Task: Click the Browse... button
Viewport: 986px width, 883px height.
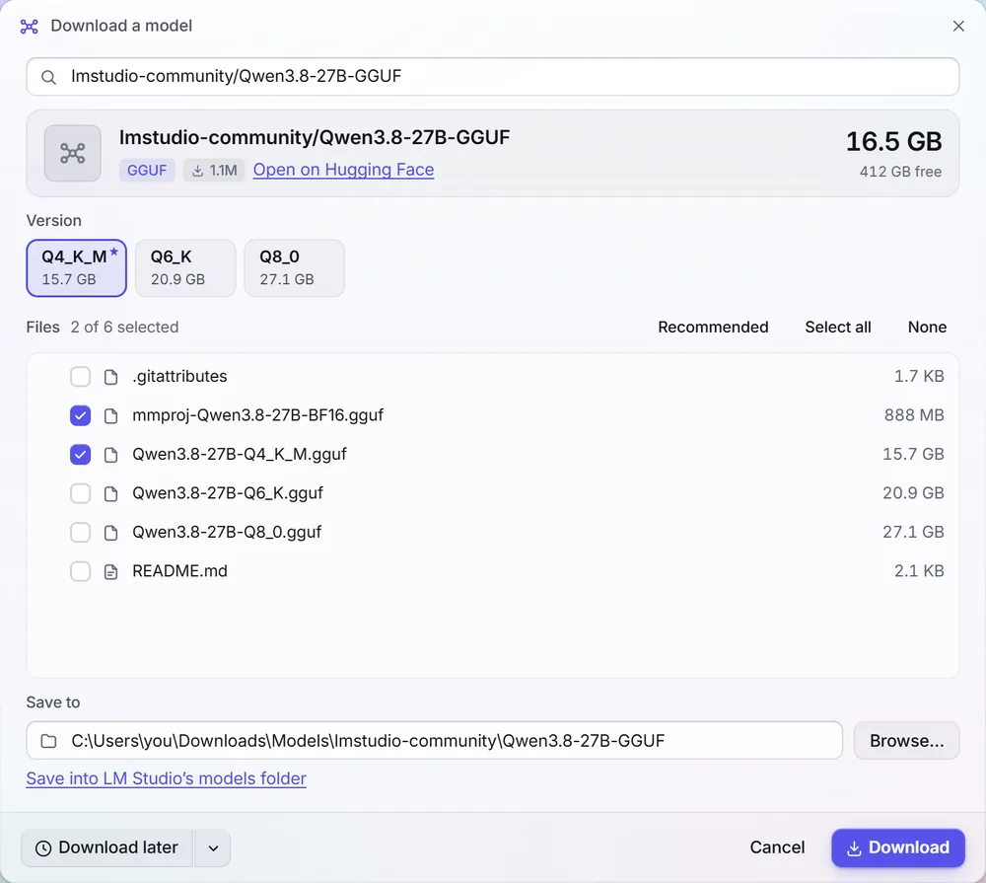Action: coord(906,741)
